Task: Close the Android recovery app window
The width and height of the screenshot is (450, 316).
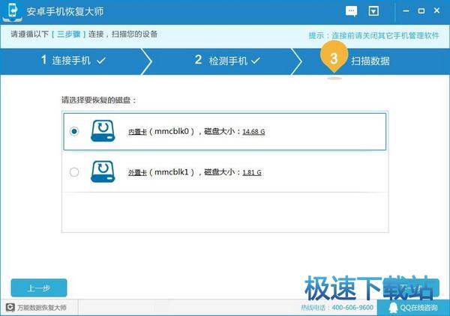Action: point(436,10)
